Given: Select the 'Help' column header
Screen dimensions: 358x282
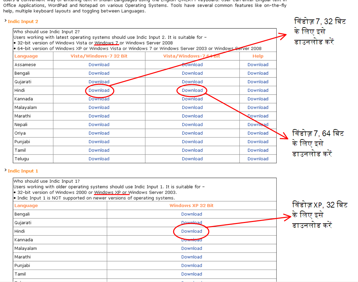Looking at the screenshot, I should (258, 56).
